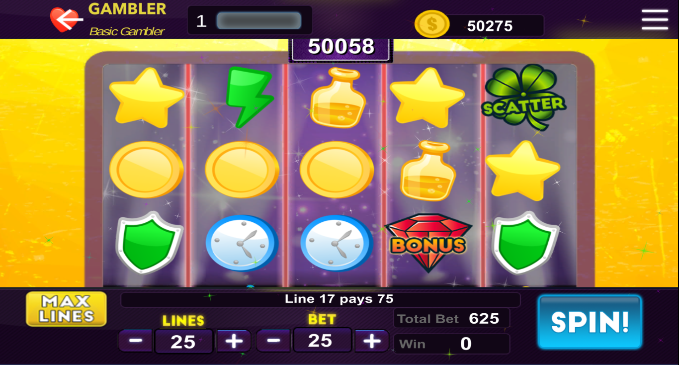Decrease the Bet amount with minus
Screen dimensions: 679x365
[x=273, y=341]
